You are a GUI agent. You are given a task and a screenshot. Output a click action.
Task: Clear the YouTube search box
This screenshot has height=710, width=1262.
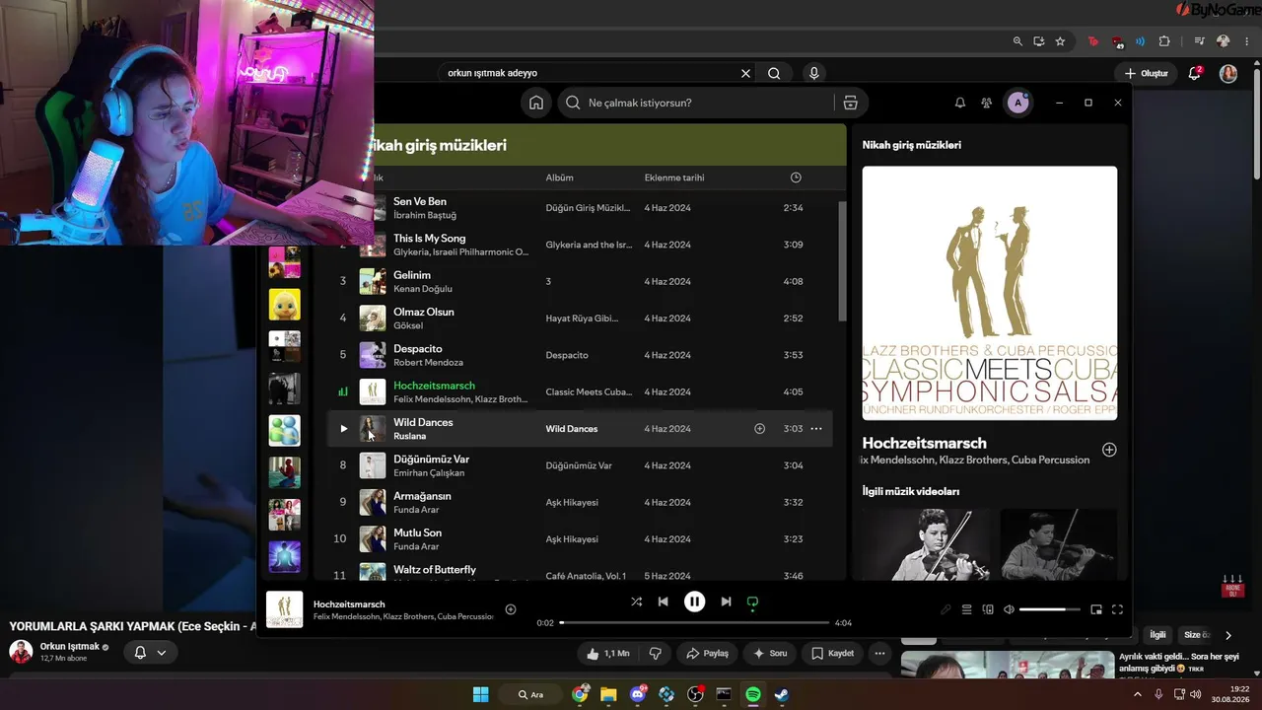pyautogui.click(x=745, y=73)
